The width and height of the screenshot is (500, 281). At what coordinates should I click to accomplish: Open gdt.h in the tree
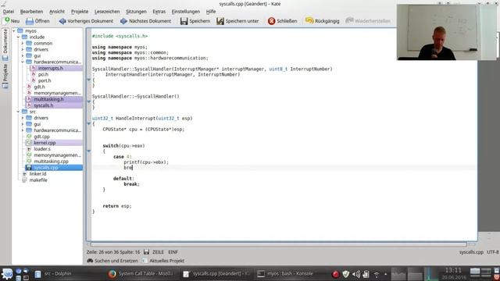[39, 87]
